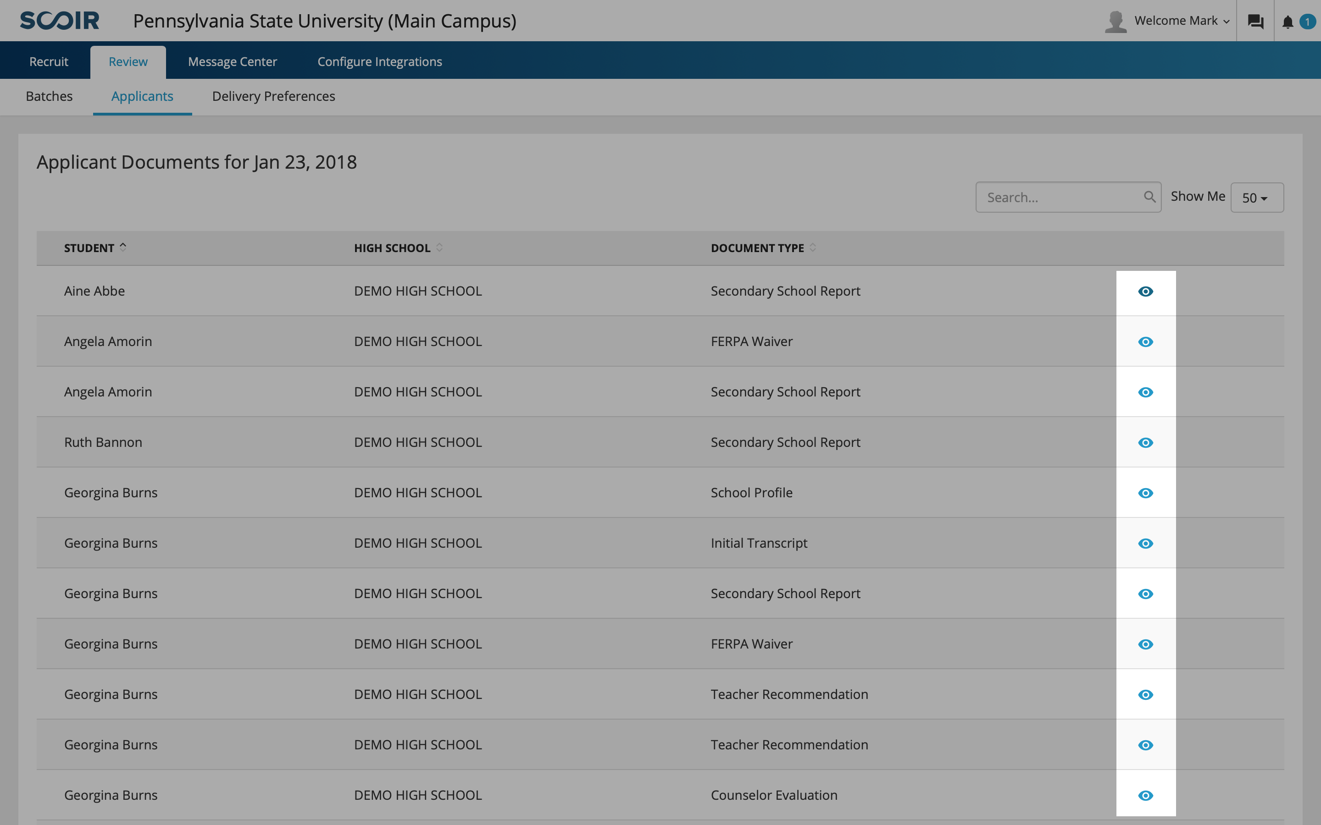Viewport: 1321px width, 825px height.
Task: Sort table by Document Type column
Action: pyautogui.click(x=763, y=247)
